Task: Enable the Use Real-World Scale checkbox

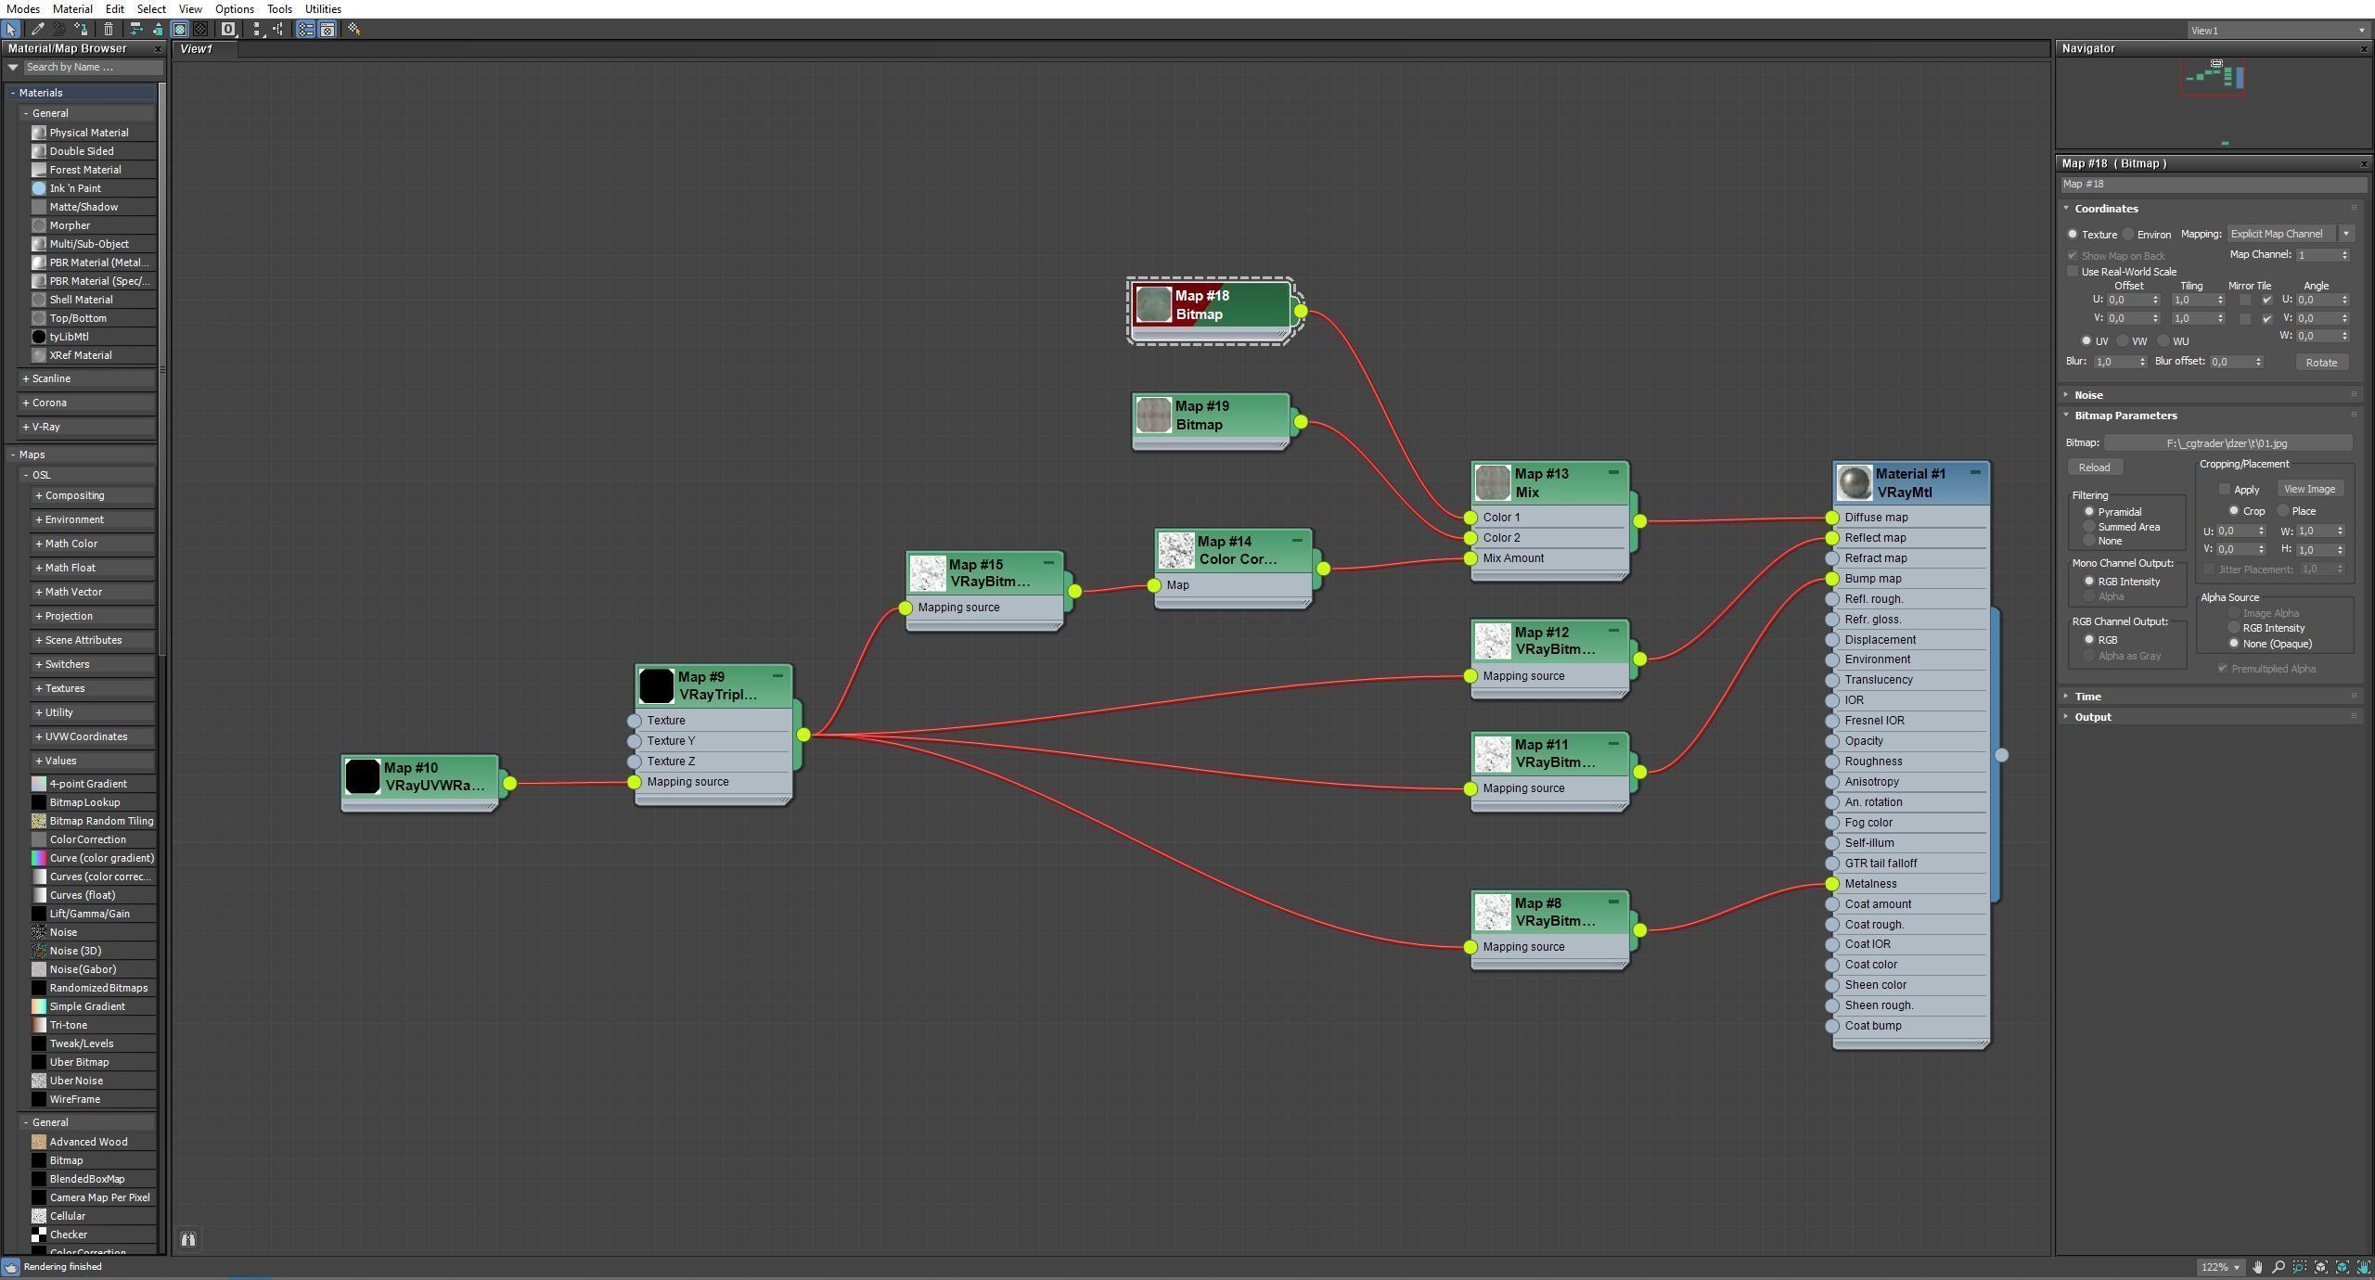Action: [2073, 272]
